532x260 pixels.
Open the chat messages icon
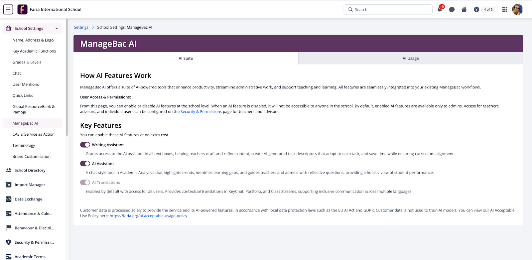(x=452, y=9)
